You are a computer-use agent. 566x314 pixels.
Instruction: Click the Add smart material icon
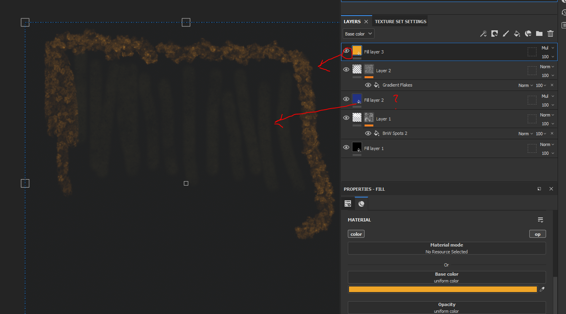[x=528, y=34]
